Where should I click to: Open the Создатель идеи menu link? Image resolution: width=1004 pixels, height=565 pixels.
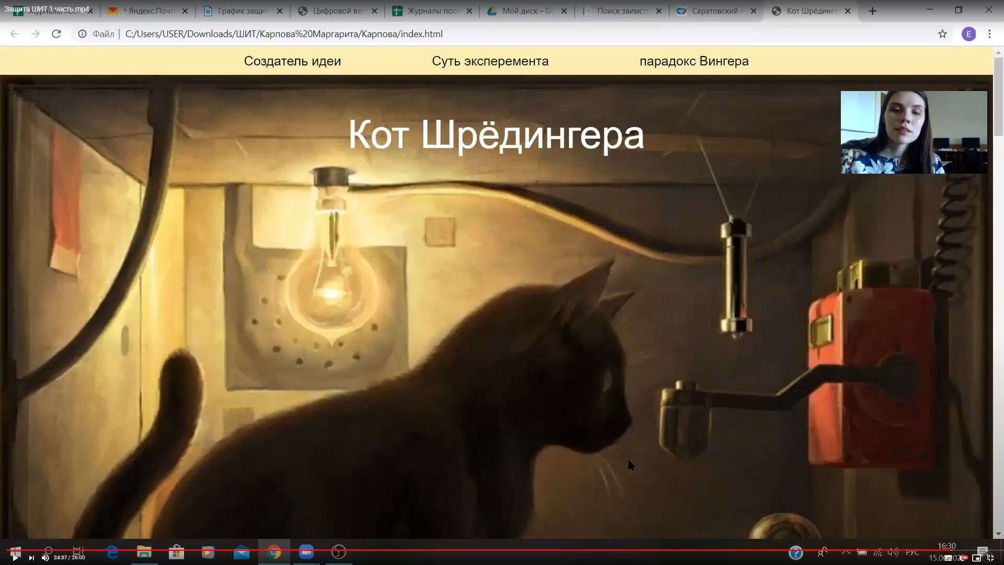(x=292, y=61)
